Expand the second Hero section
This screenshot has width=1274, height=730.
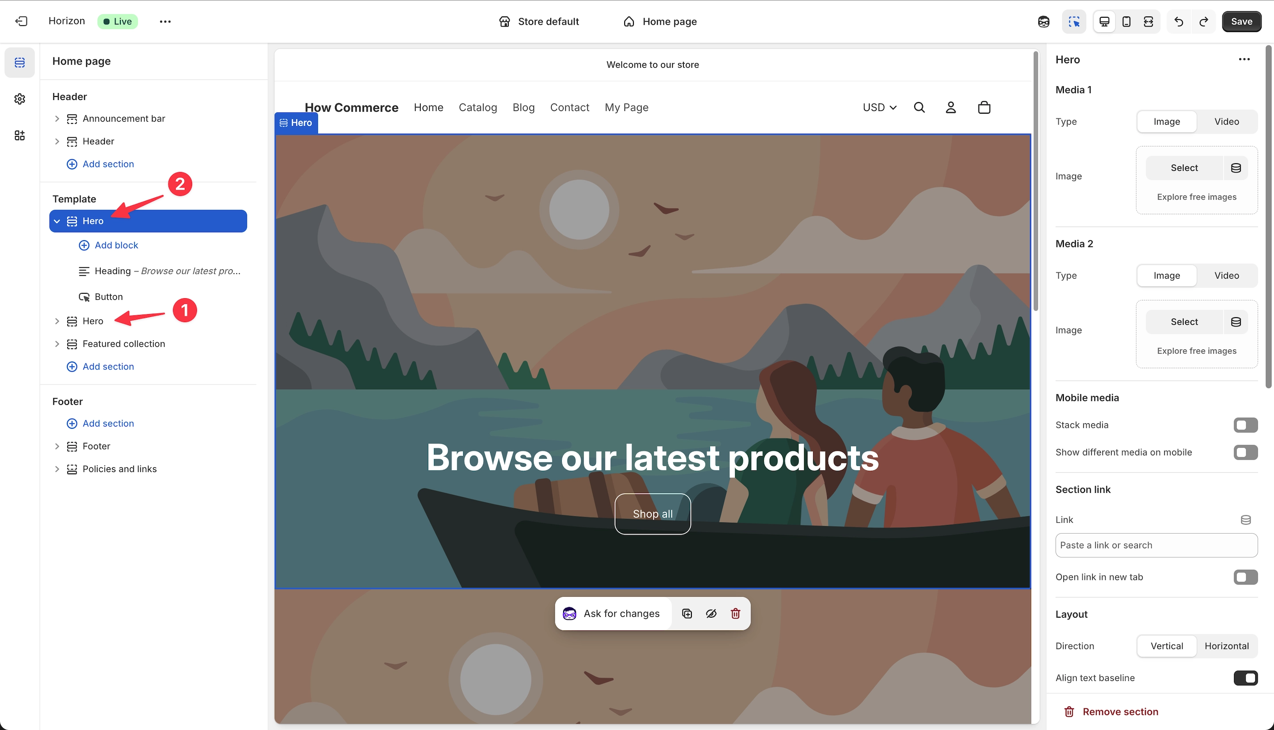coord(57,321)
